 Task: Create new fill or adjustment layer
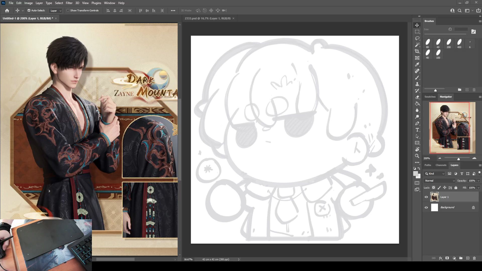tap(454, 258)
